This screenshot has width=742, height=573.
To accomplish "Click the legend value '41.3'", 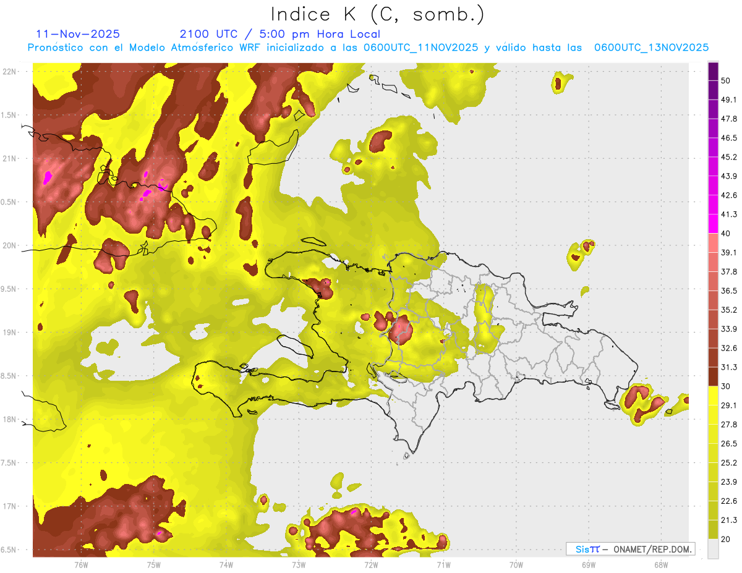I will [729, 214].
